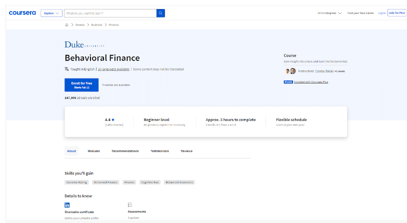Click Join for Free button
Viewport: 407px width, 223px height.
tap(396, 12)
